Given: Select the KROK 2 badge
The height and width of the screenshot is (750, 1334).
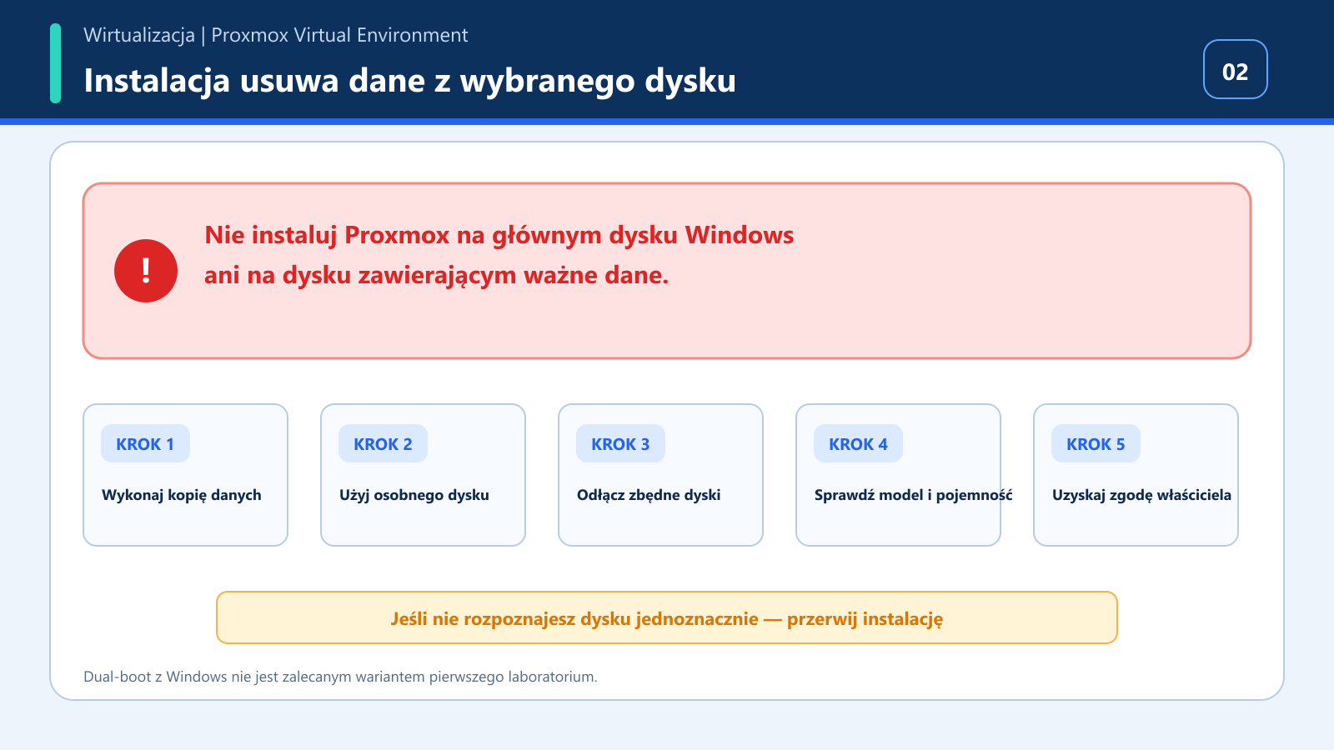Looking at the screenshot, I should click(383, 443).
